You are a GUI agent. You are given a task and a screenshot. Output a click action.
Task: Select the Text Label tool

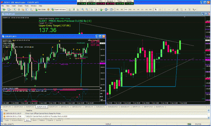(x=190, y=9)
